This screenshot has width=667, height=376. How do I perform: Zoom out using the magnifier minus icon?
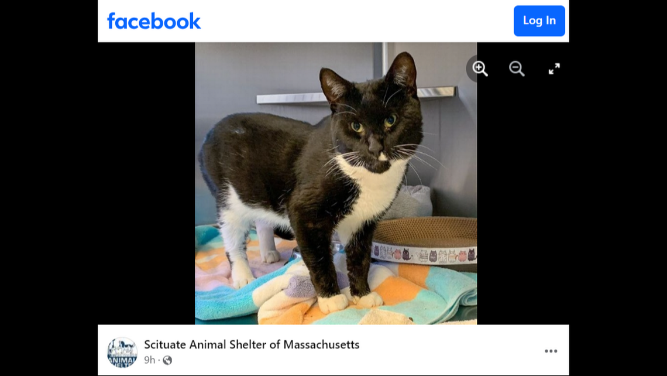(x=517, y=69)
